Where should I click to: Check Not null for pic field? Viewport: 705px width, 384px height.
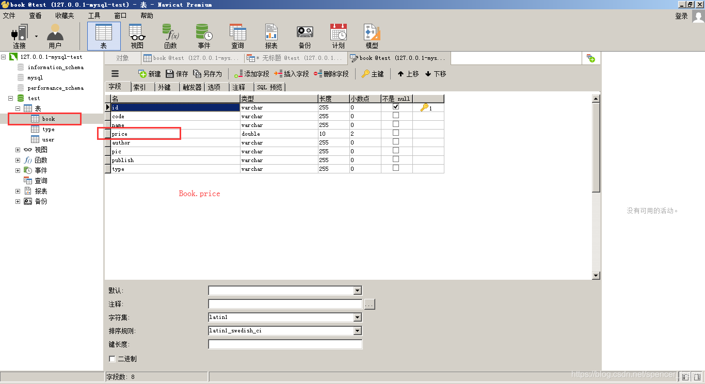pyautogui.click(x=396, y=150)
